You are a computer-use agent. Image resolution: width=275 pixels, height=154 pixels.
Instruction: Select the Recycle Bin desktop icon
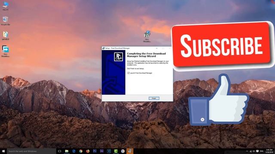coord(6,21)
